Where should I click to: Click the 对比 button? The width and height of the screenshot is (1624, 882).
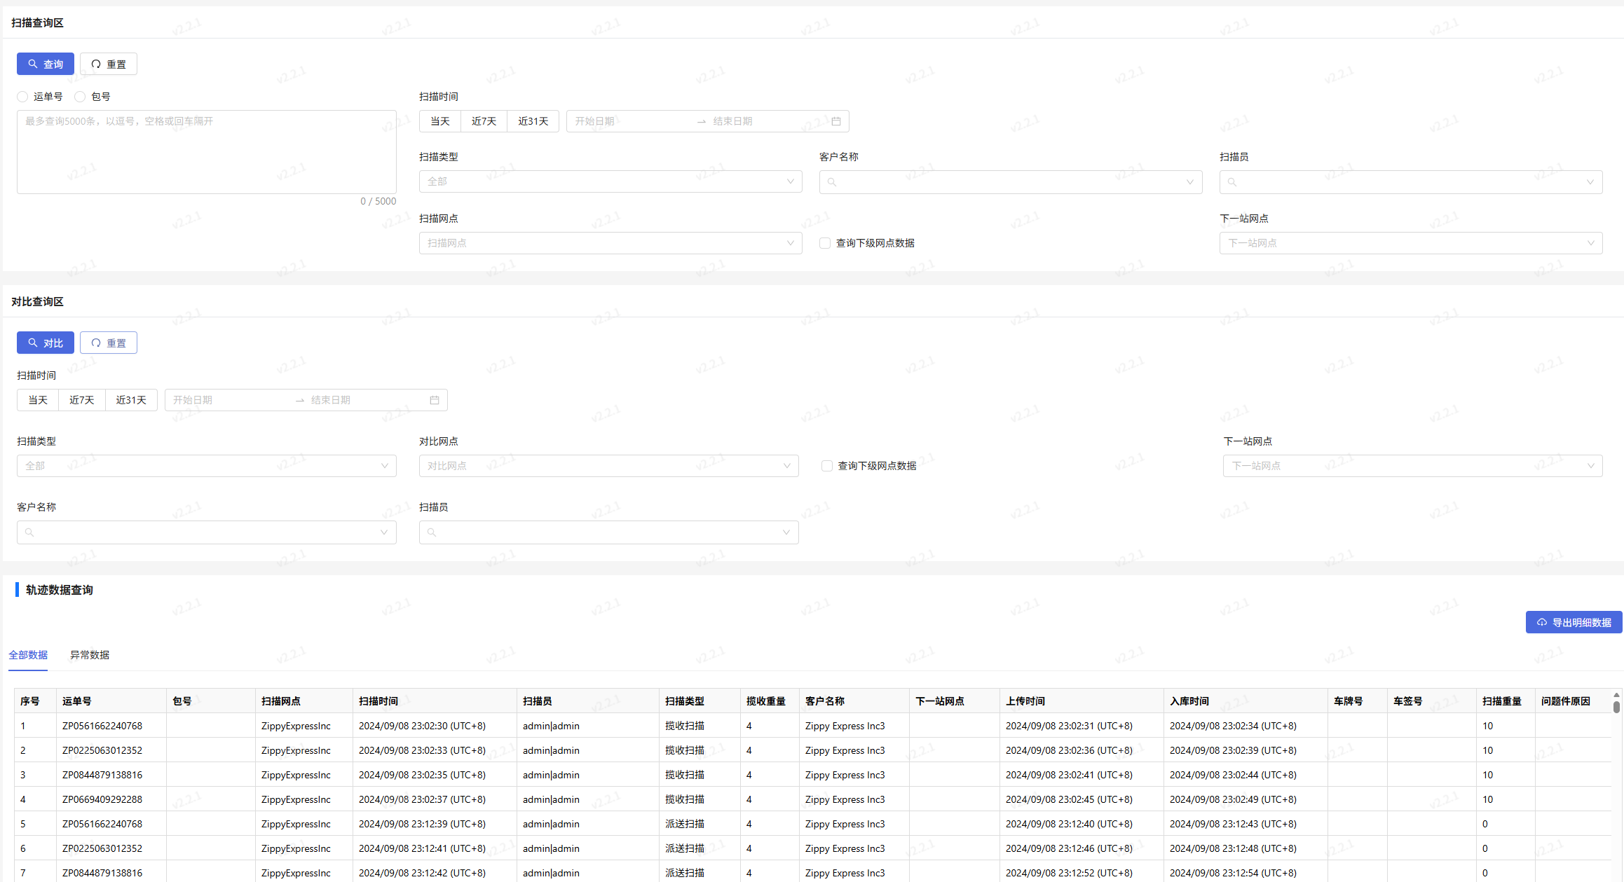pos(46,343)
